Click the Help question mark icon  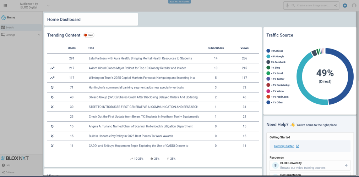tap(3, 165)
